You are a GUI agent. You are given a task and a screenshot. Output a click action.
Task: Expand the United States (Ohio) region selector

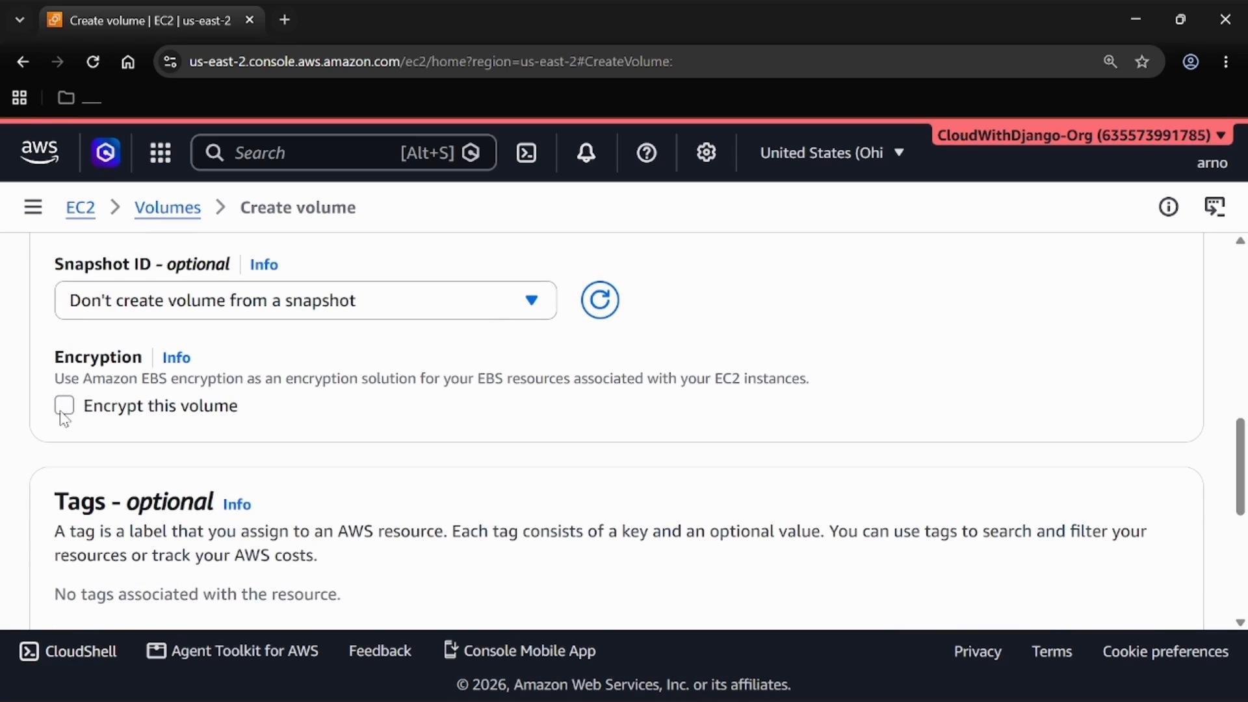point(831,153)
